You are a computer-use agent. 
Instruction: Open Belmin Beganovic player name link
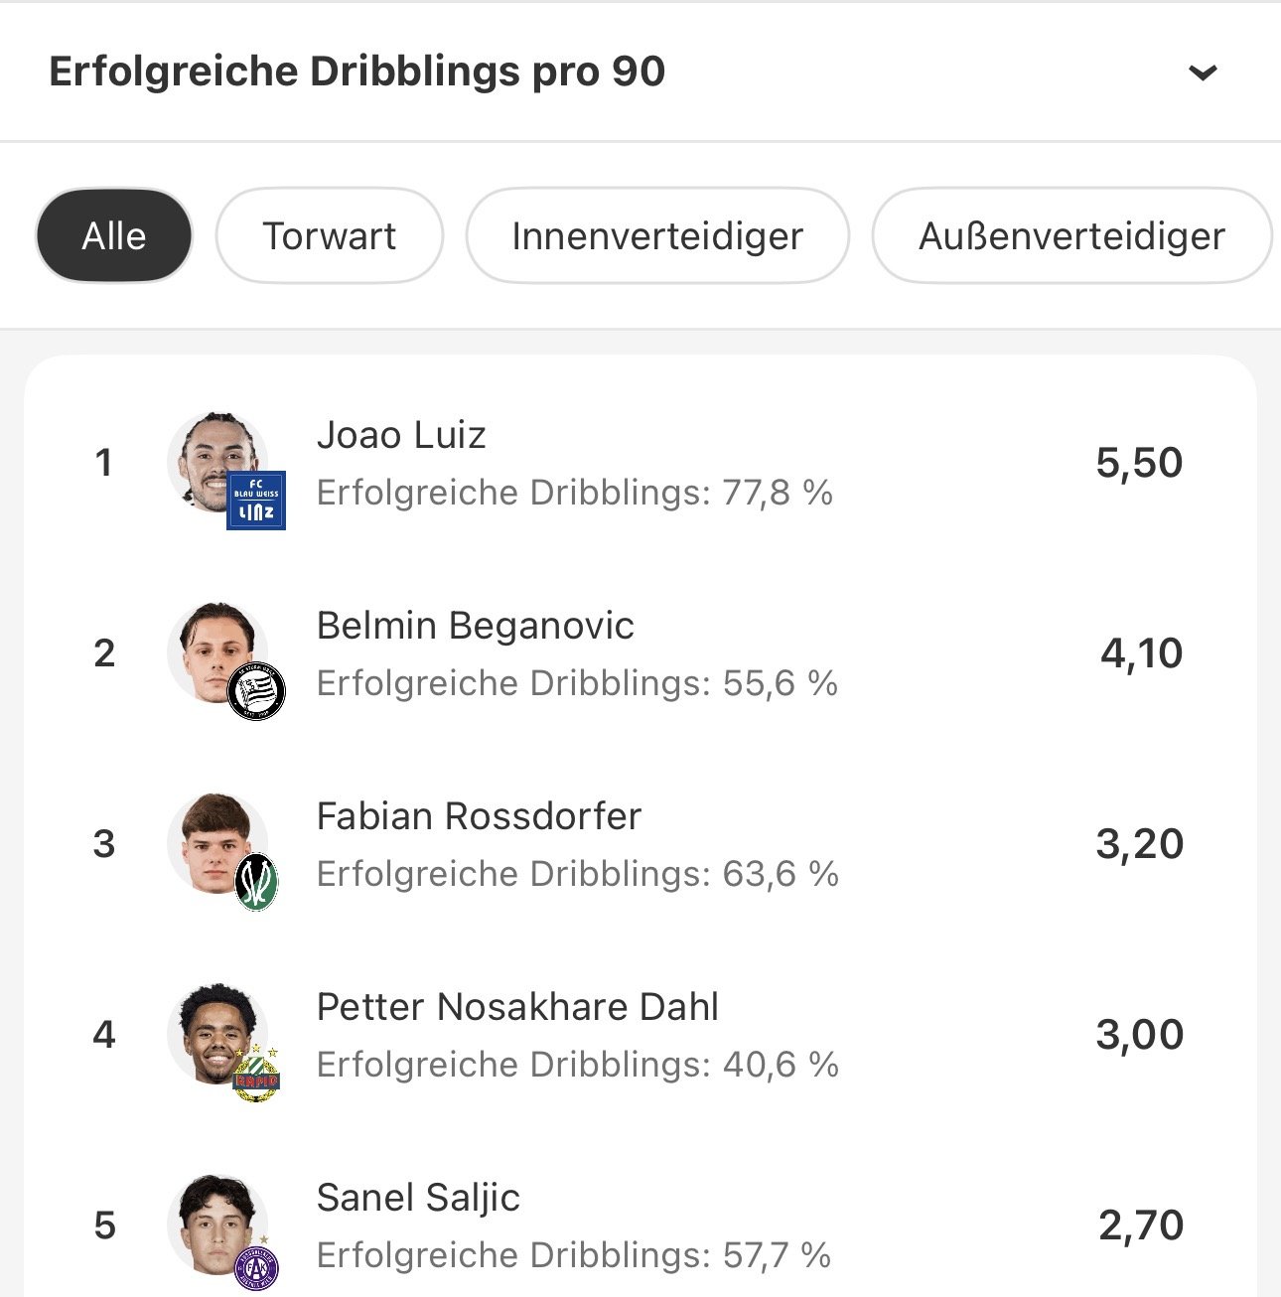point(475,626)
